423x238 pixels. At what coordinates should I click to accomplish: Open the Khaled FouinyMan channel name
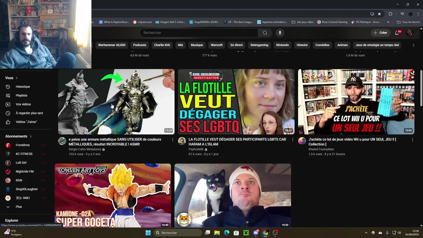click(x=321, y=149)
